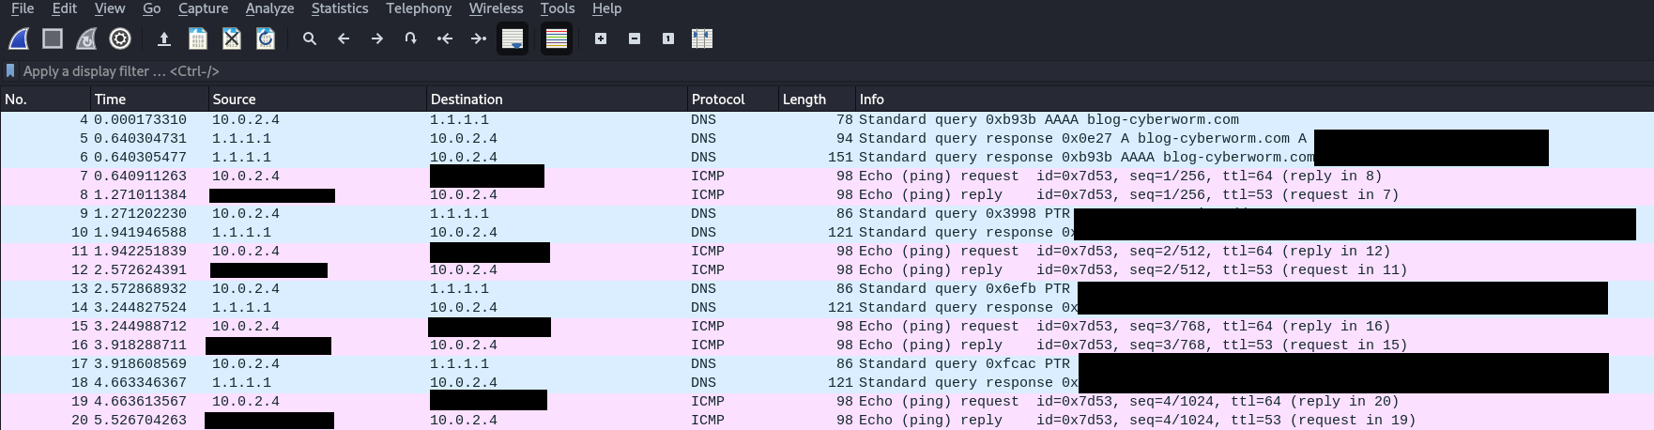1654x430 pixels.
Task: Toggle packet list colorization
Action: (x=557, y=38)
